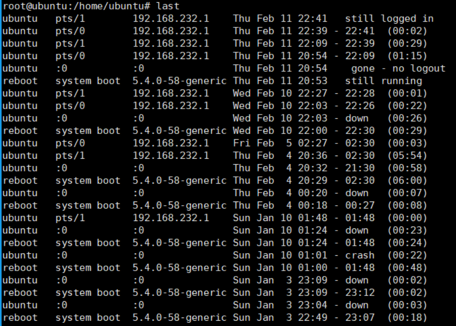
Task: Click the '(00:01)' session duration
Action: 407,93
